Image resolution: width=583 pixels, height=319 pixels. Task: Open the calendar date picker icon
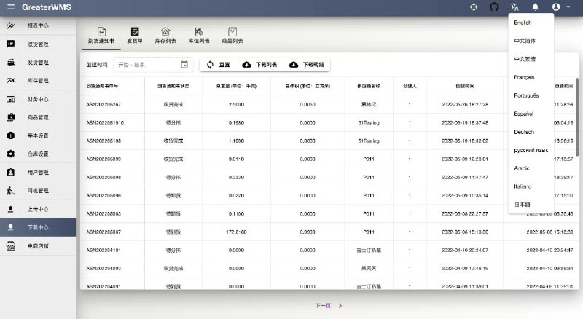pyautogui.click(x=184, y=65)
